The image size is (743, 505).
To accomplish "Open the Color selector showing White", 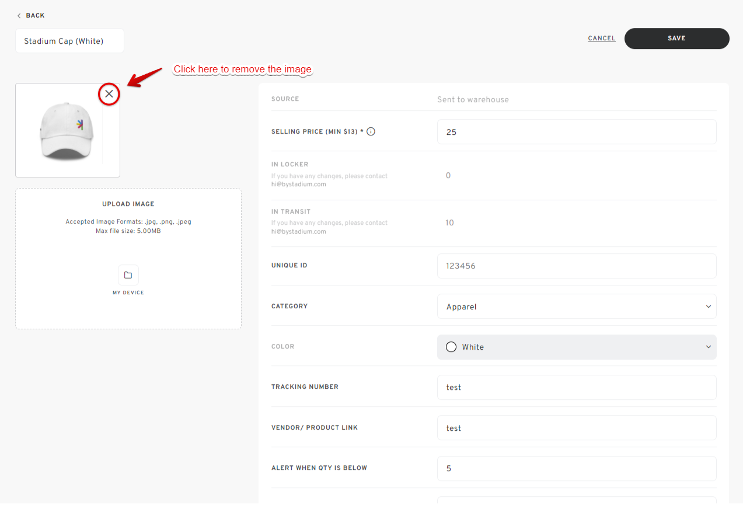I will (x=577, y=347).
